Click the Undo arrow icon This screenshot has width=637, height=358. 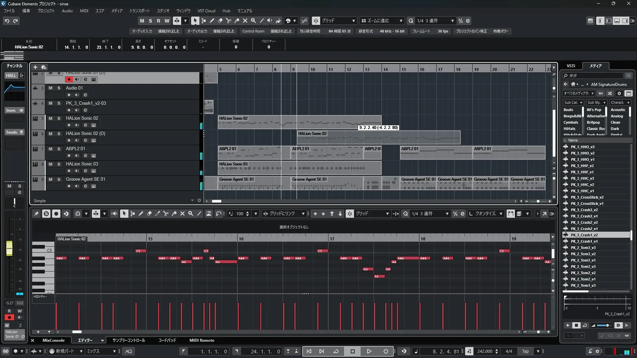point(7,21)
